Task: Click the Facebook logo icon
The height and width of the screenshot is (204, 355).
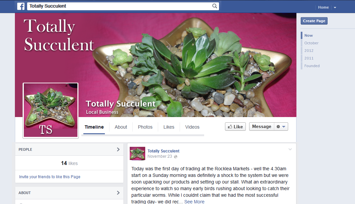Action: [21, 6]
